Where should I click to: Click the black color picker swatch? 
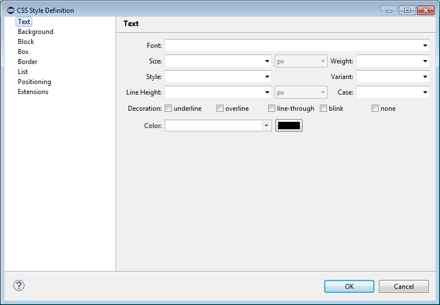pos(289,126)
